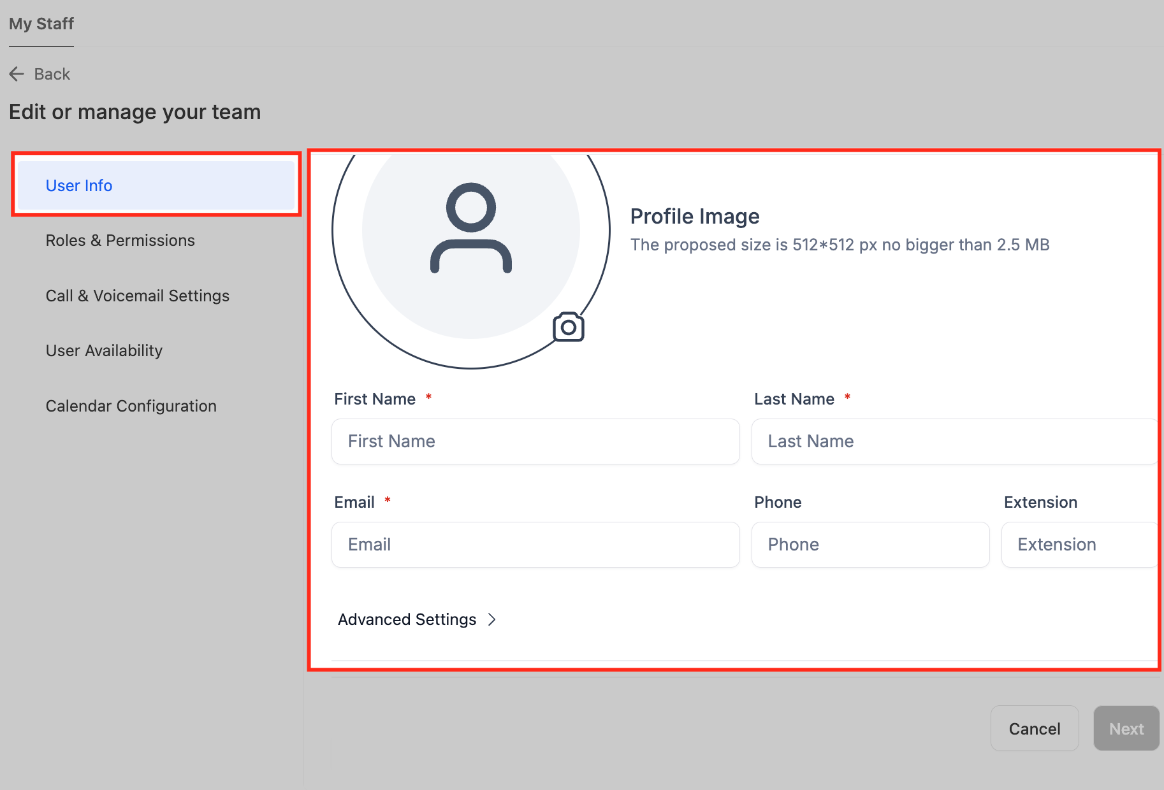The image size is (1164, 790).
Task: Focus the Last Name input field
Action: click(x=954, y=442)
